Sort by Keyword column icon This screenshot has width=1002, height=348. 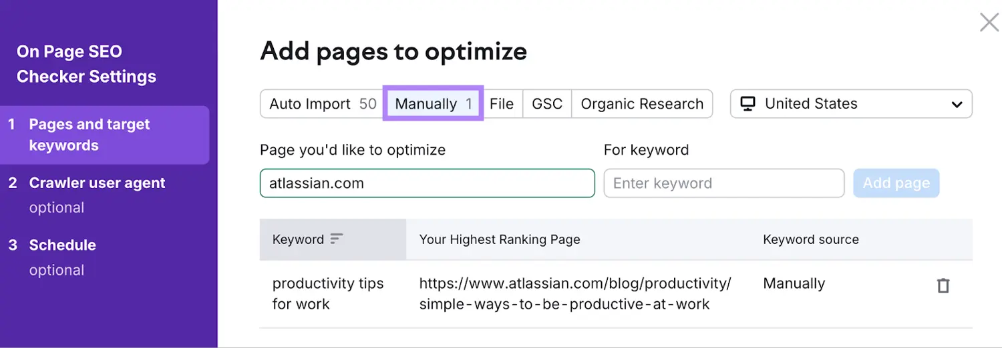(337, 239)
